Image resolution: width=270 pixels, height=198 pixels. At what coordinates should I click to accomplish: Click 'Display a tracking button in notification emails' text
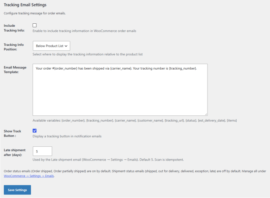(x=67, y=136)
